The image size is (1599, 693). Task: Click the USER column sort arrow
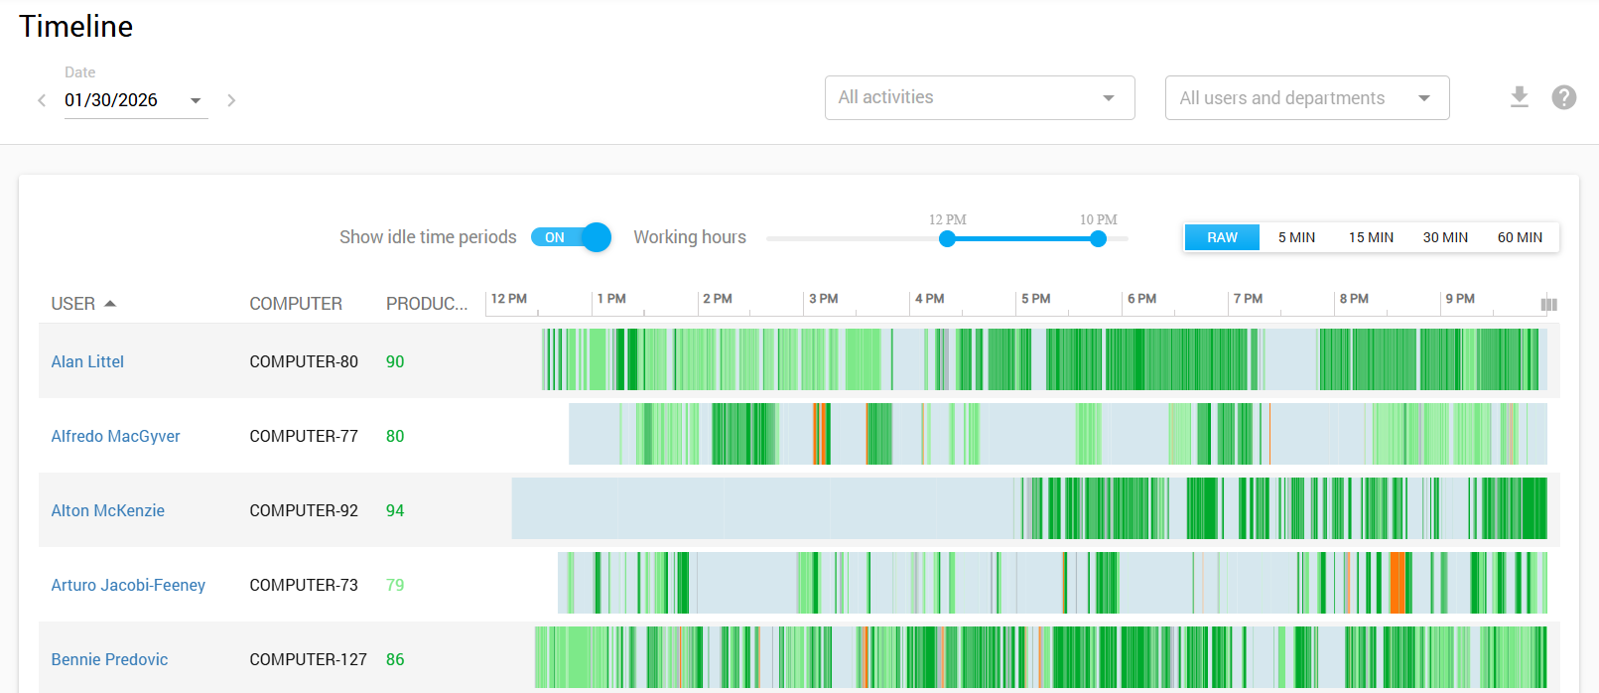pos(110,304)
